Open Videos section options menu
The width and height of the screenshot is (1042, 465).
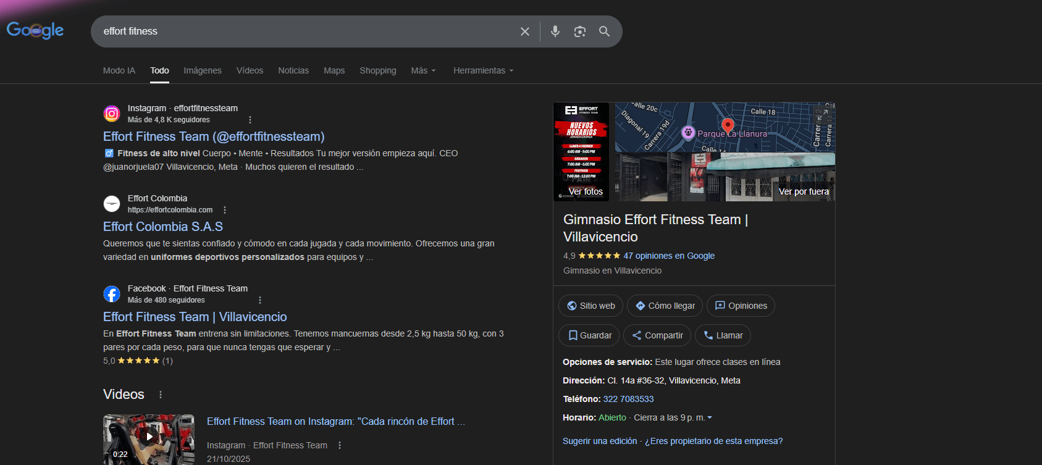(x=161, y=395)
